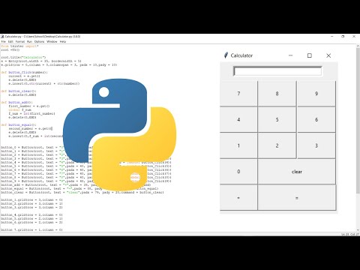
Task: Click the clear button on calculator
Action: [x=297, y=172]
